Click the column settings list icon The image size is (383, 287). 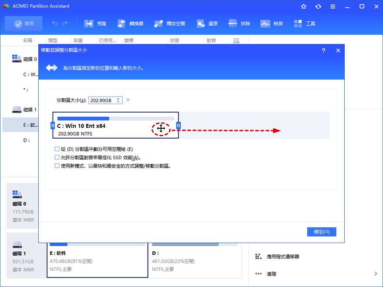(236, 40)
